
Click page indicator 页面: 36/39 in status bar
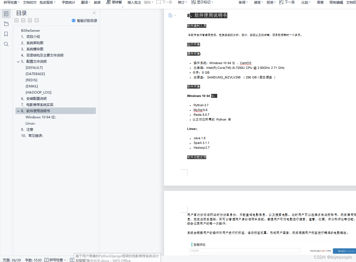(12, 260)
